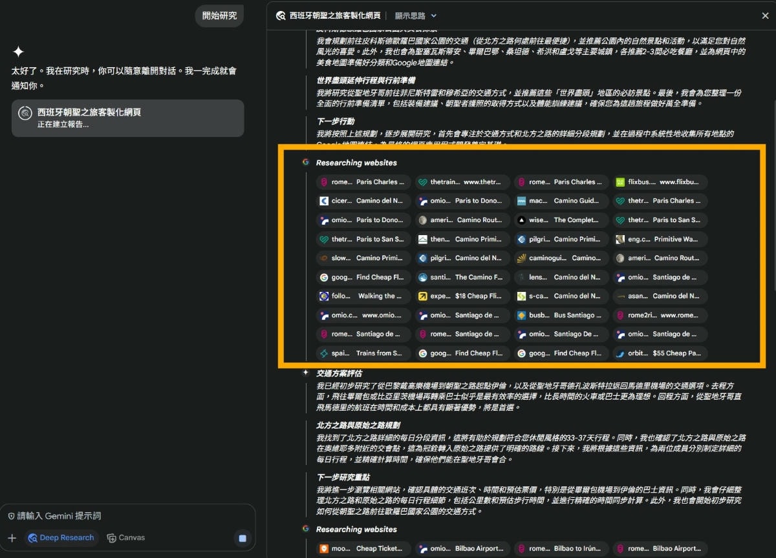Click the 下一步研究重點 heading
Viewport: 776px width, 558px height.
click(x=343, y=477)
